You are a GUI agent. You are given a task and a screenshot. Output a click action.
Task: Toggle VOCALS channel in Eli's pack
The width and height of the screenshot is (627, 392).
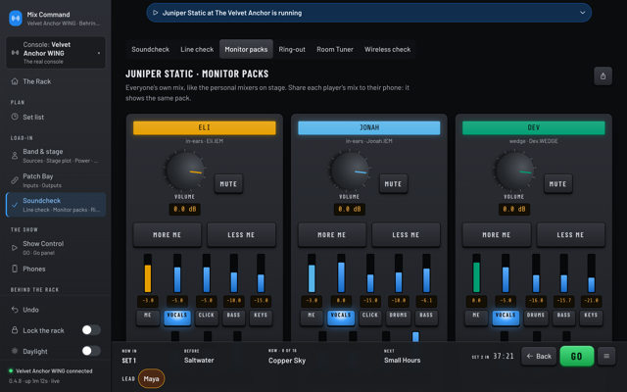point(177,318)
